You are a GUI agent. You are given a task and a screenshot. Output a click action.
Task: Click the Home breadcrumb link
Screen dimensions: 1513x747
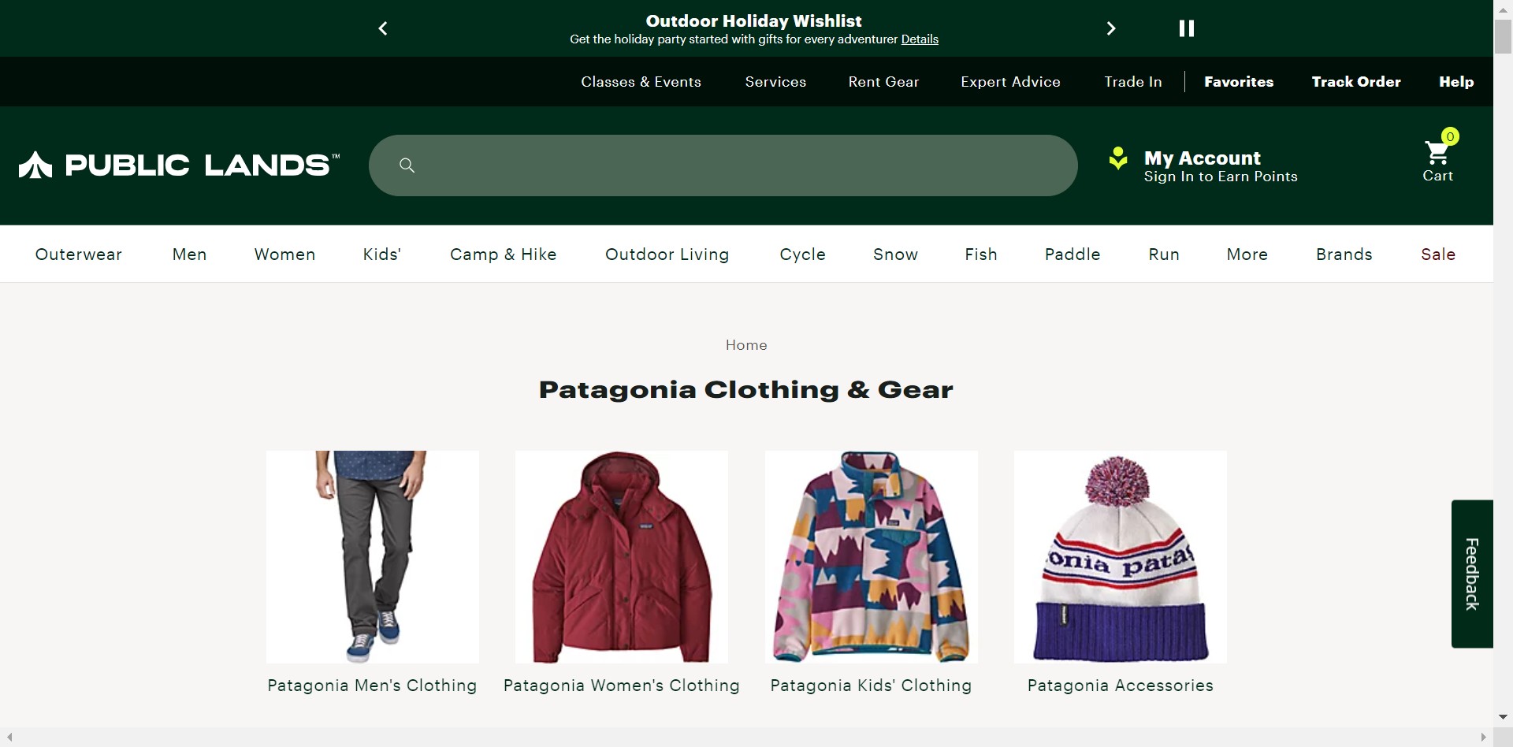tap(746, 345)
